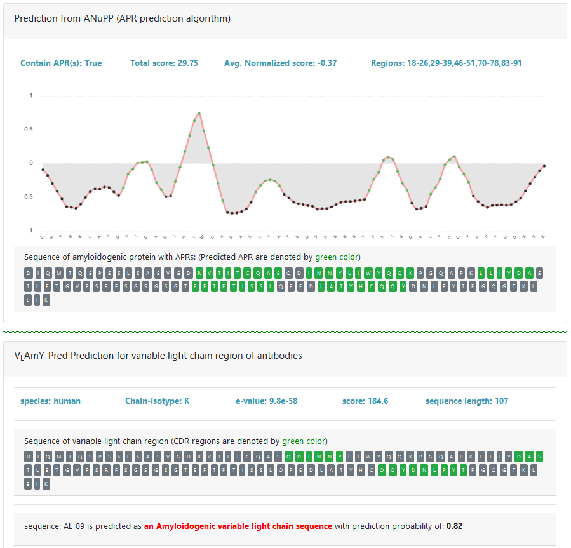Select the 'Contain APR(s): True' result
571x548 pixels.
pyautogui.click(x=61, y=63)
